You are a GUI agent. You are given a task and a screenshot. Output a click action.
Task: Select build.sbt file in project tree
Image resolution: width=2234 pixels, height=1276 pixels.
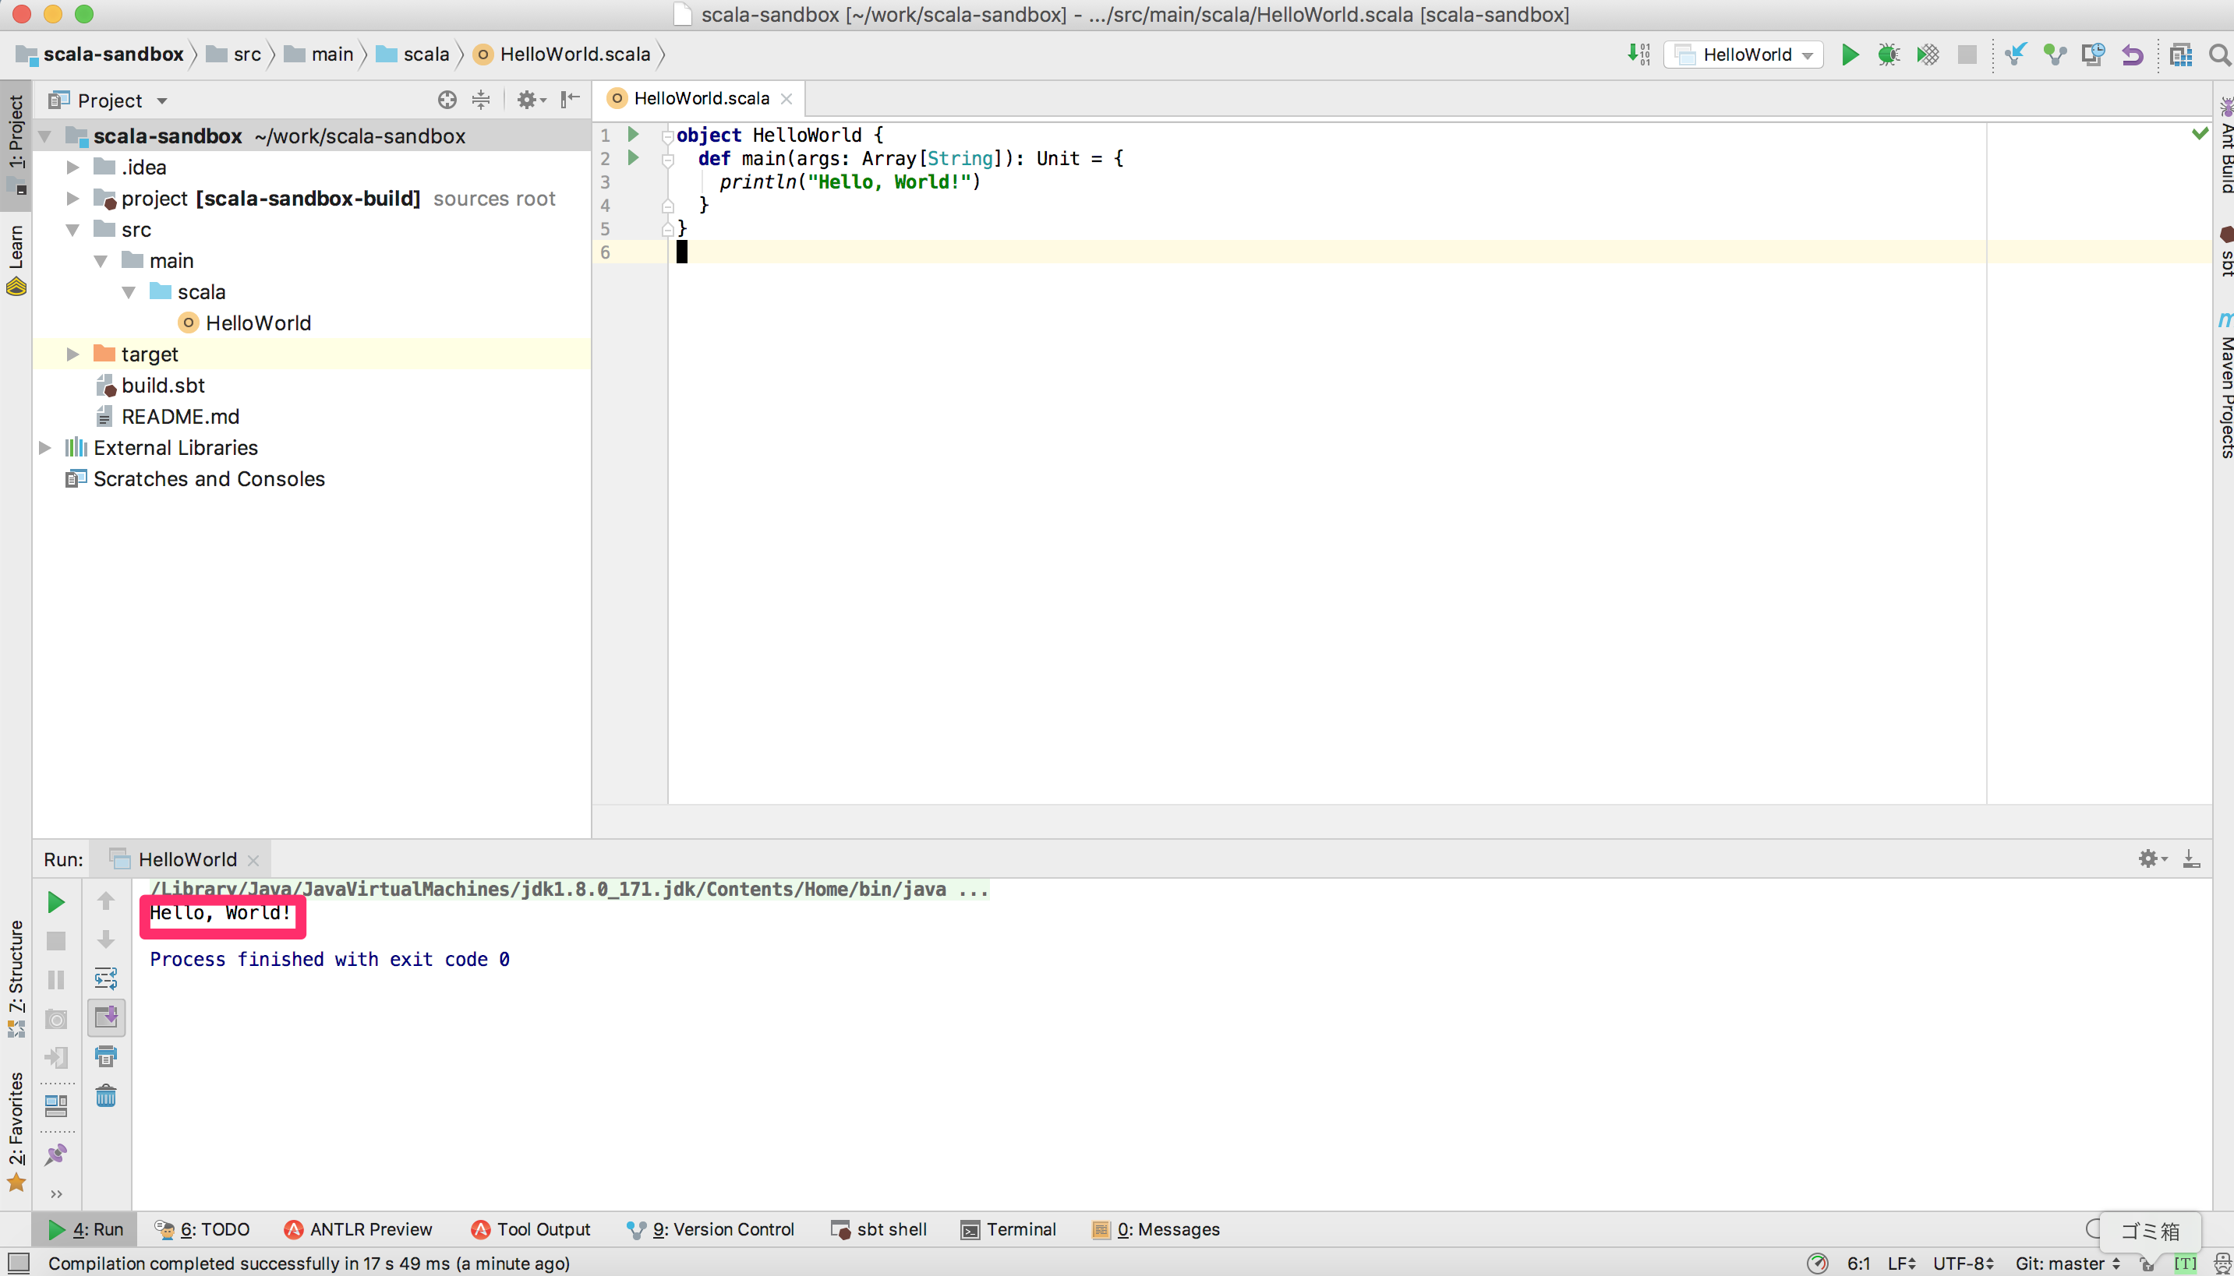pos(163,386)
